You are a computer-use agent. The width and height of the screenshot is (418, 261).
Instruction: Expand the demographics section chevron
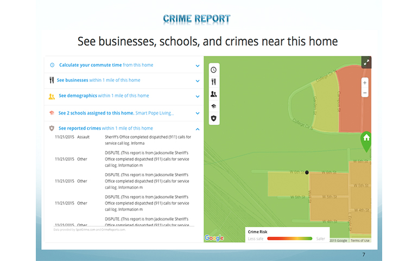pos(198,97)
